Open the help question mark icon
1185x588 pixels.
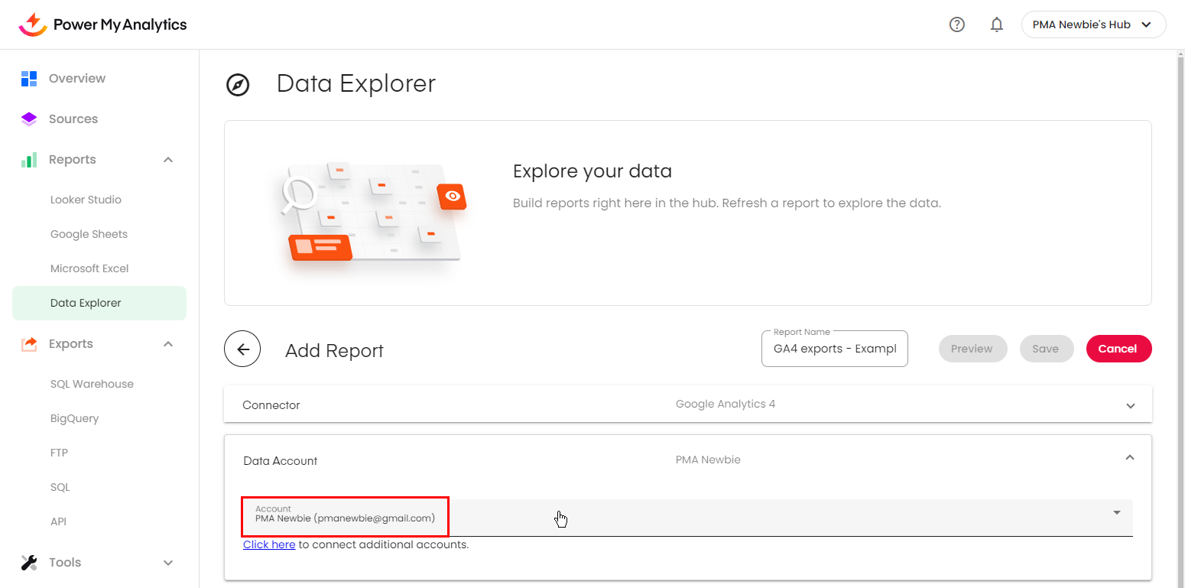pos(956,24)
